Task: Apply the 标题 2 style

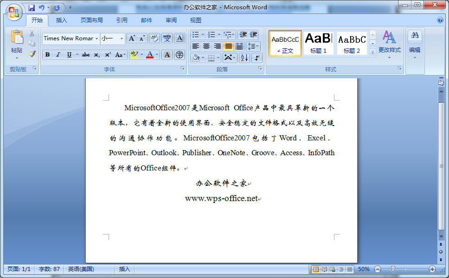Action: pyautogui.click(x=352, y=43)
